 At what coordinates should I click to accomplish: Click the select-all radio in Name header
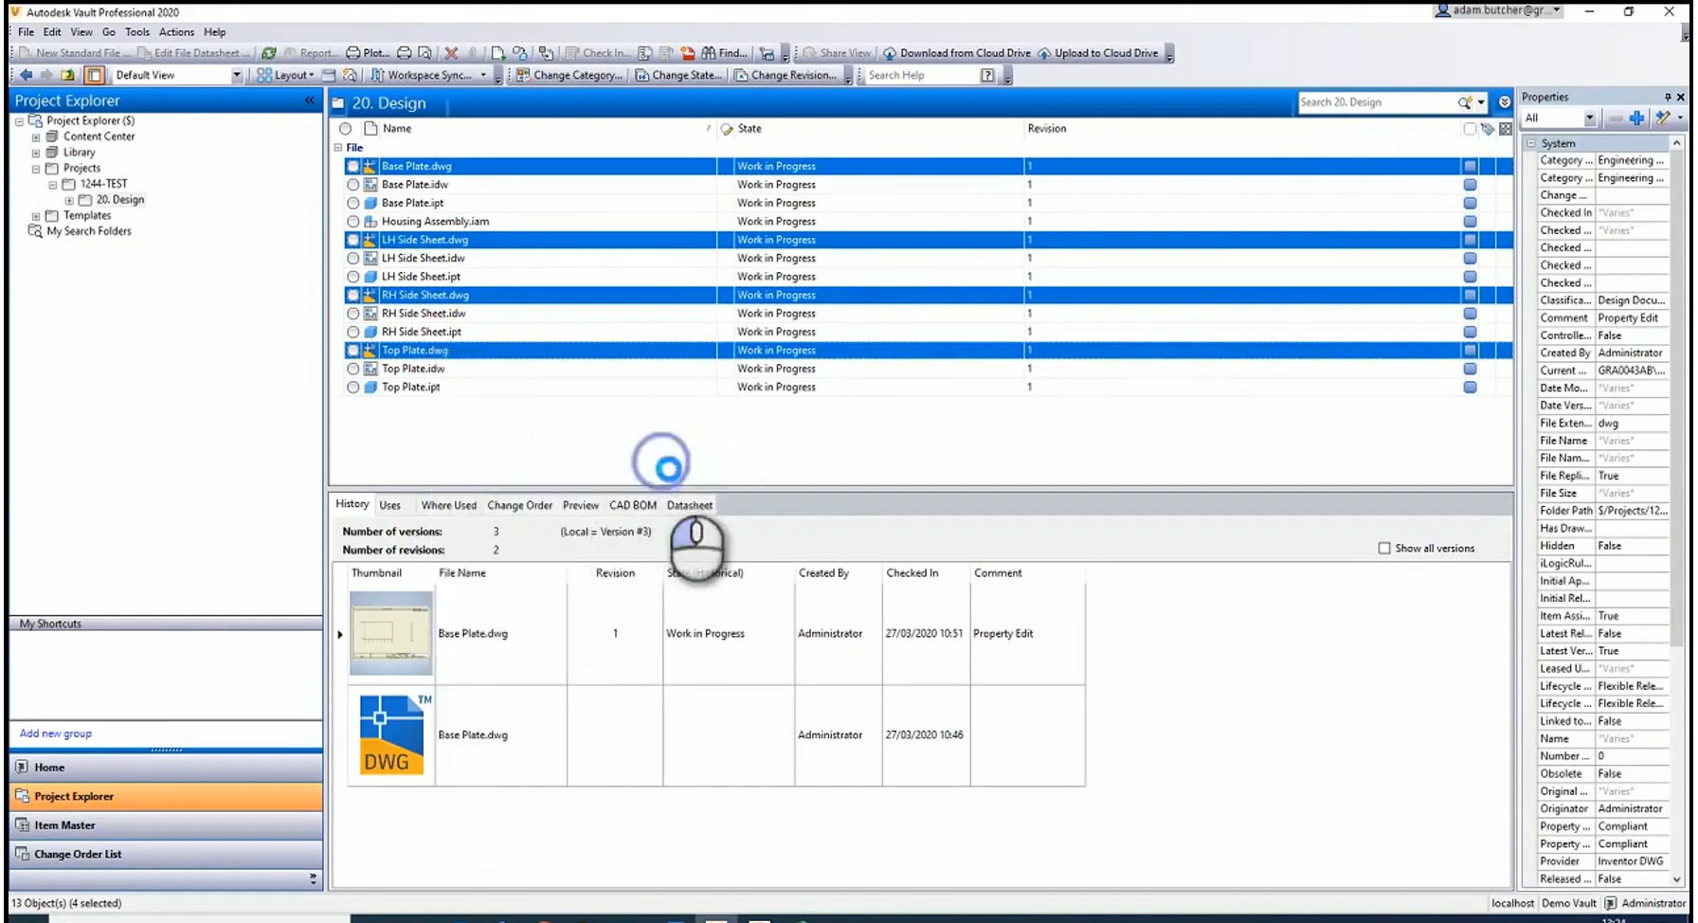[345, 129]
